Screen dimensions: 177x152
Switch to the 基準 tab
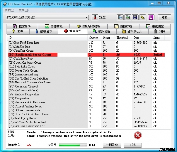click(x=18, y=31)
